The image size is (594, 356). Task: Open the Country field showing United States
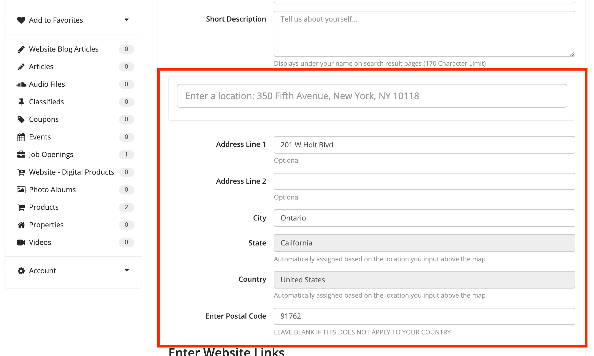point(424,280)
